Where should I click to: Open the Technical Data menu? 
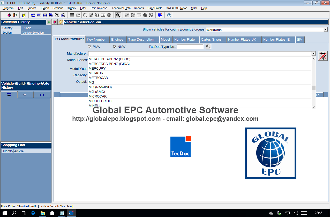pyautogui.click(x=121, y=8)
